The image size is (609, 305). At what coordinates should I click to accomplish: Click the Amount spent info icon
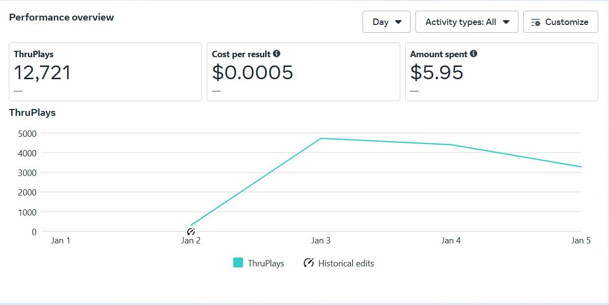(473, 54)
